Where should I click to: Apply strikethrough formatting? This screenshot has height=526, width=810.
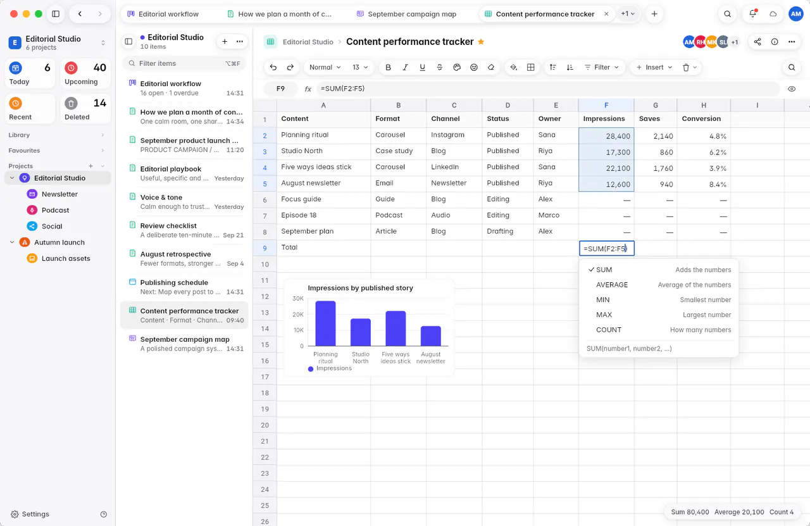point(440,67)
